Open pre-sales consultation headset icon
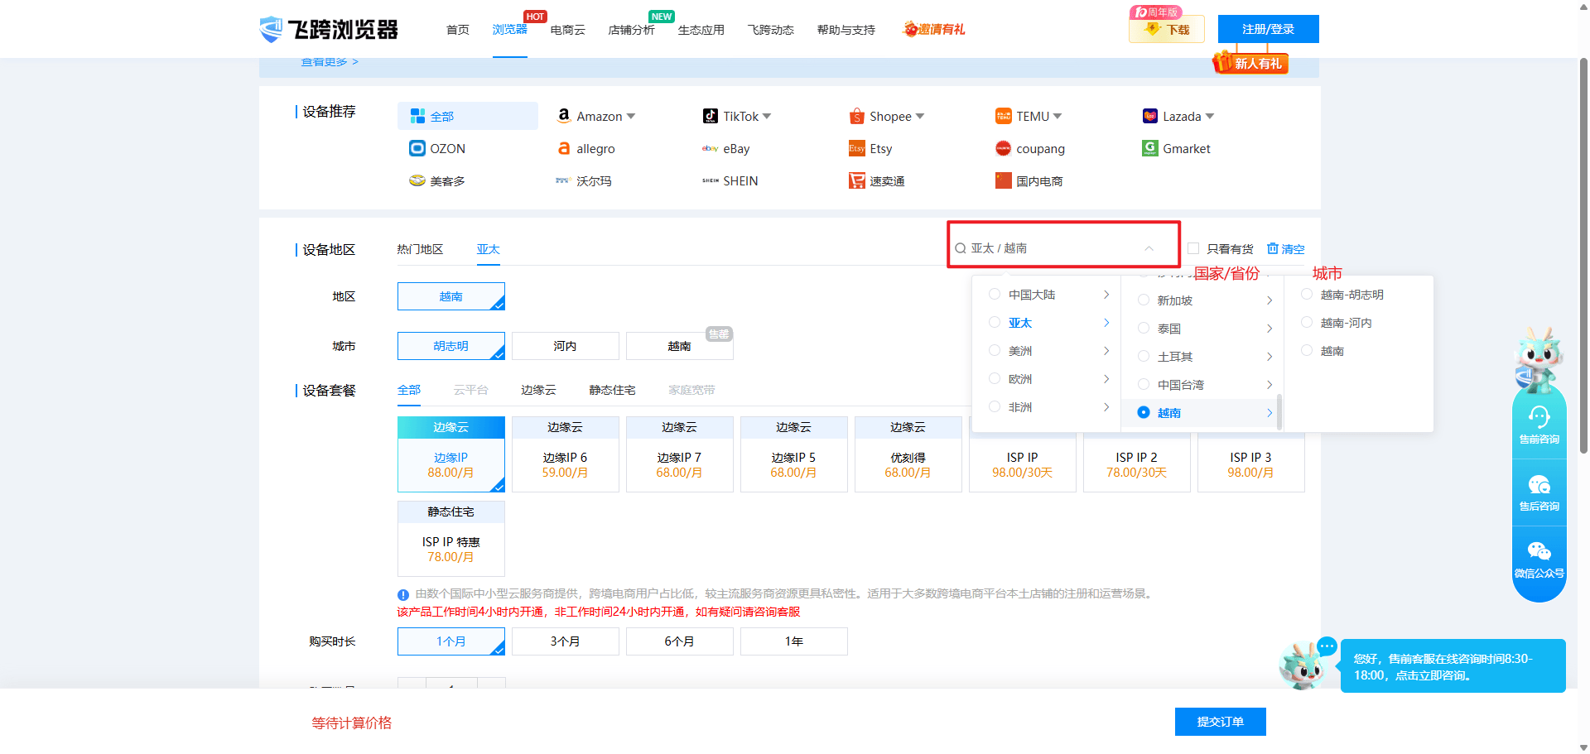Screen dimensions: 1590x754 (1539, 417)
